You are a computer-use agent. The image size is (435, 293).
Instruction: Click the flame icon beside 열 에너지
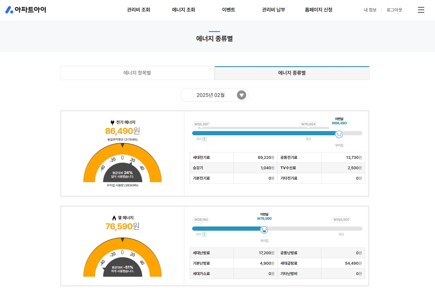114,218
